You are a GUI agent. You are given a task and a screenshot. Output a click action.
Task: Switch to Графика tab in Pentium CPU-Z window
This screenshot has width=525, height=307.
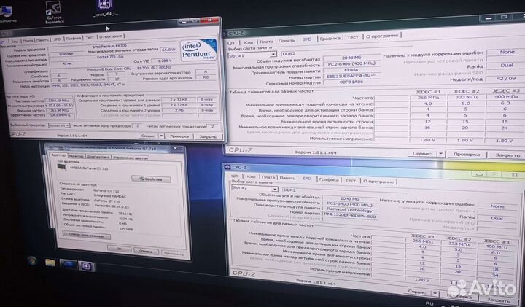(x=74, y=38)
